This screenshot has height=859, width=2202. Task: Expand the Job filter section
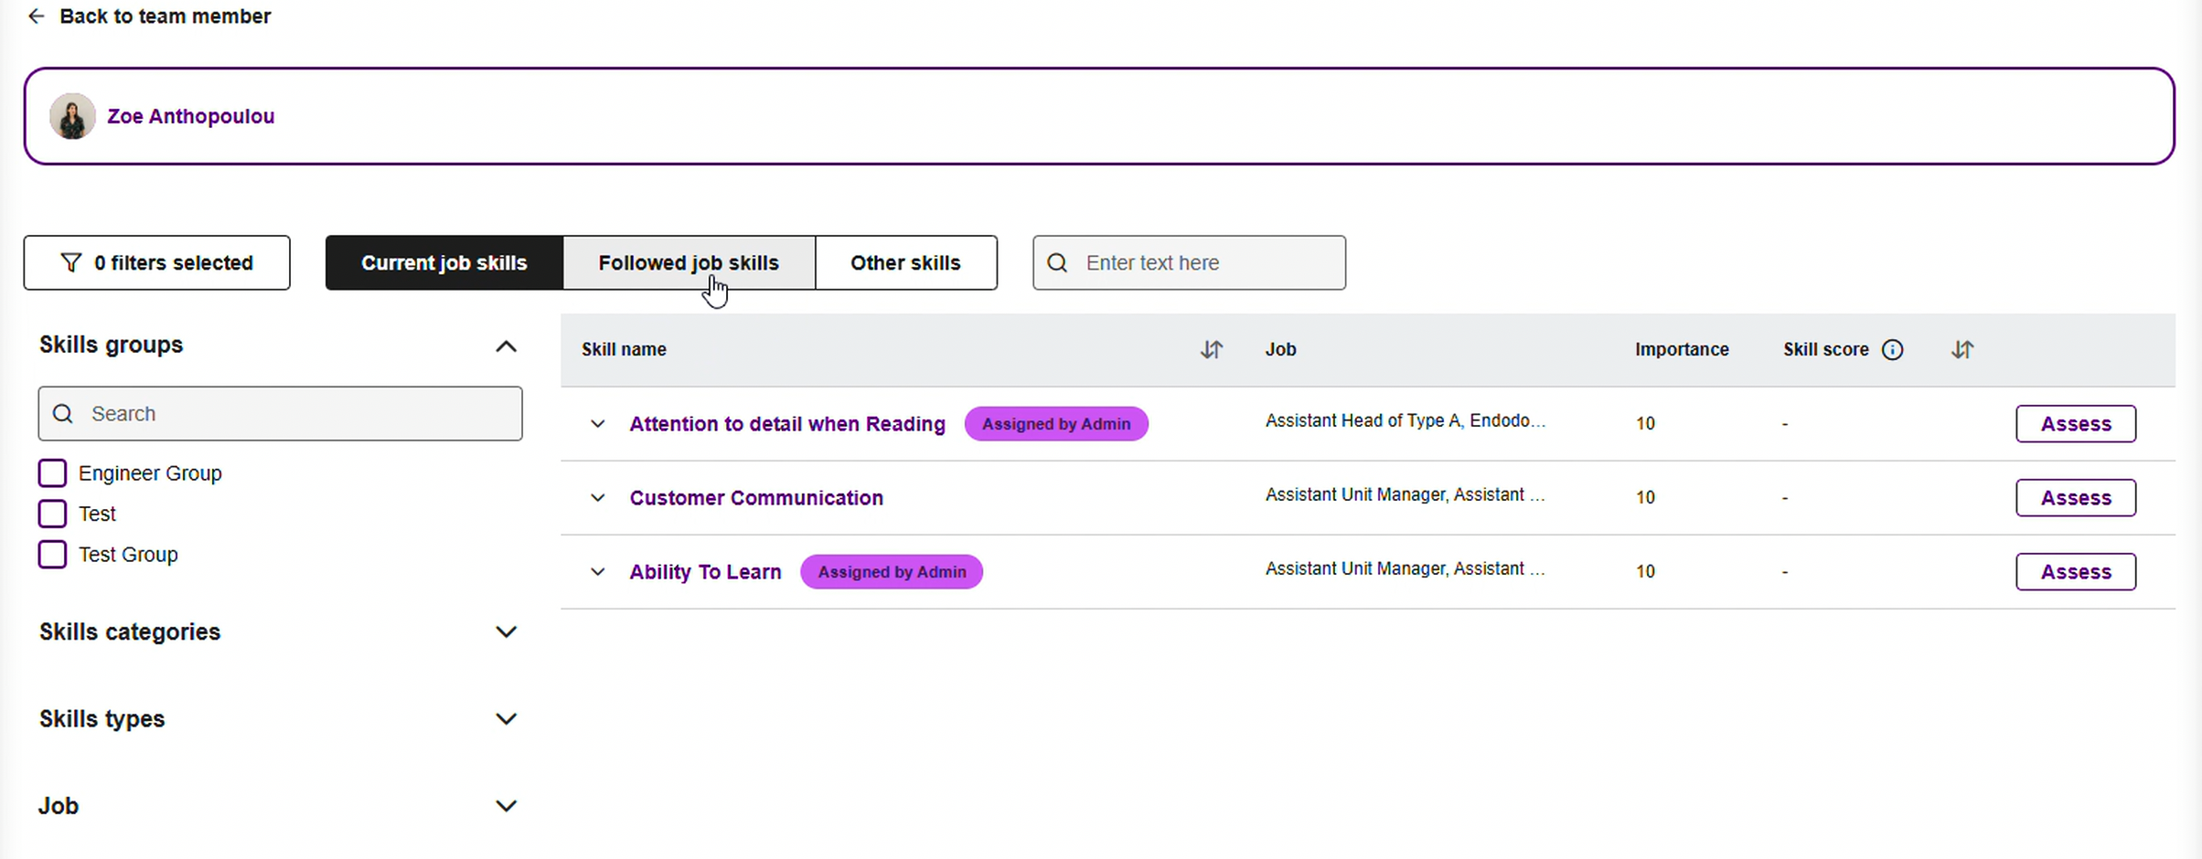pos(506,806)
